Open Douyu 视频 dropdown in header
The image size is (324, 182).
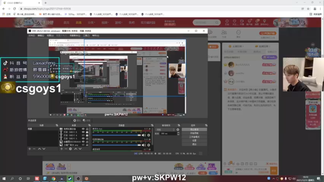point(105,23)
